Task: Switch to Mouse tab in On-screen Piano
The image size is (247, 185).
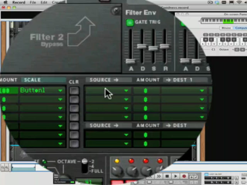Action: (x=226, y=28)
